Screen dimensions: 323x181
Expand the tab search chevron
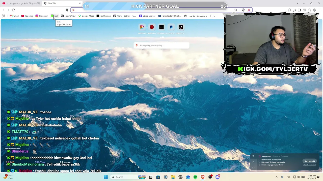(298, 3)
